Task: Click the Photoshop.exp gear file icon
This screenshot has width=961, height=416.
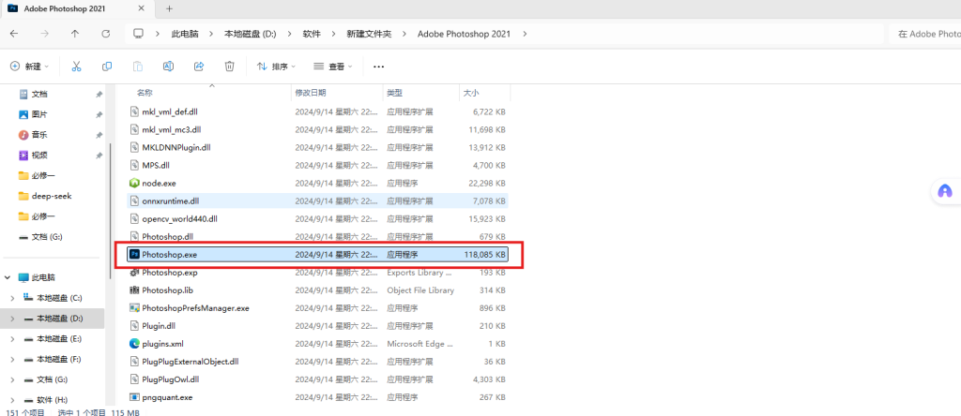Action: coord(135,273)
